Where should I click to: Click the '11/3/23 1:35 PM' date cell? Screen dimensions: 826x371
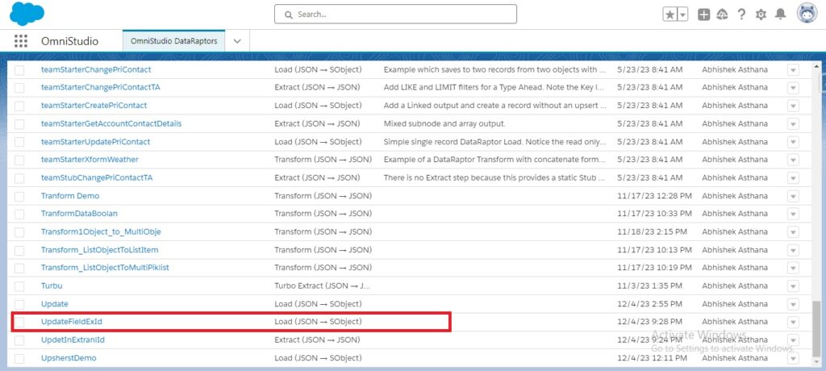(649, 286)
